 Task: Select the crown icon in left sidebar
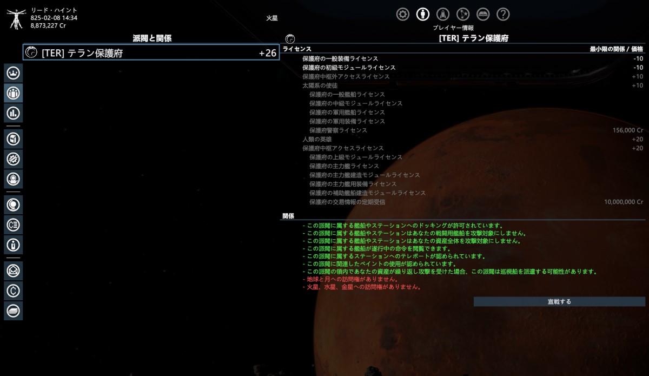pos(14,72)
